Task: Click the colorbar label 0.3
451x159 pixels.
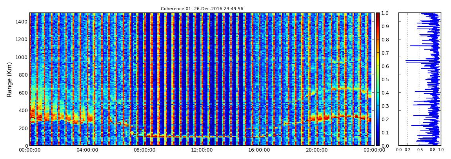Action: (386, 106)
